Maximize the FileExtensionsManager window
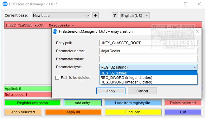The width and height of the screenshot is (206, 119). 185,4
